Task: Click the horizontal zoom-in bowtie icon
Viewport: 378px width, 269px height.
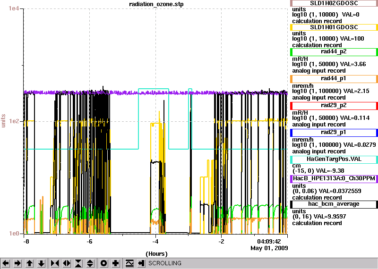Action: pyautogui.click(x=55, y=263)
